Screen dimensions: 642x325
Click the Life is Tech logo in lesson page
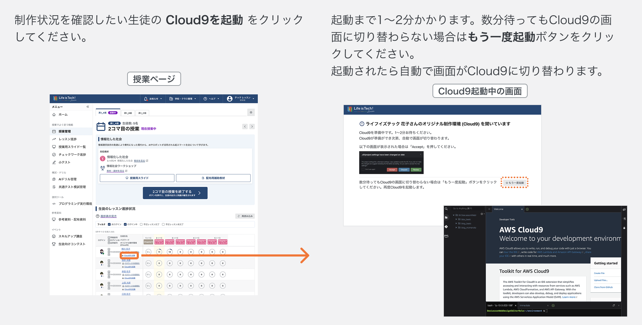65,98
